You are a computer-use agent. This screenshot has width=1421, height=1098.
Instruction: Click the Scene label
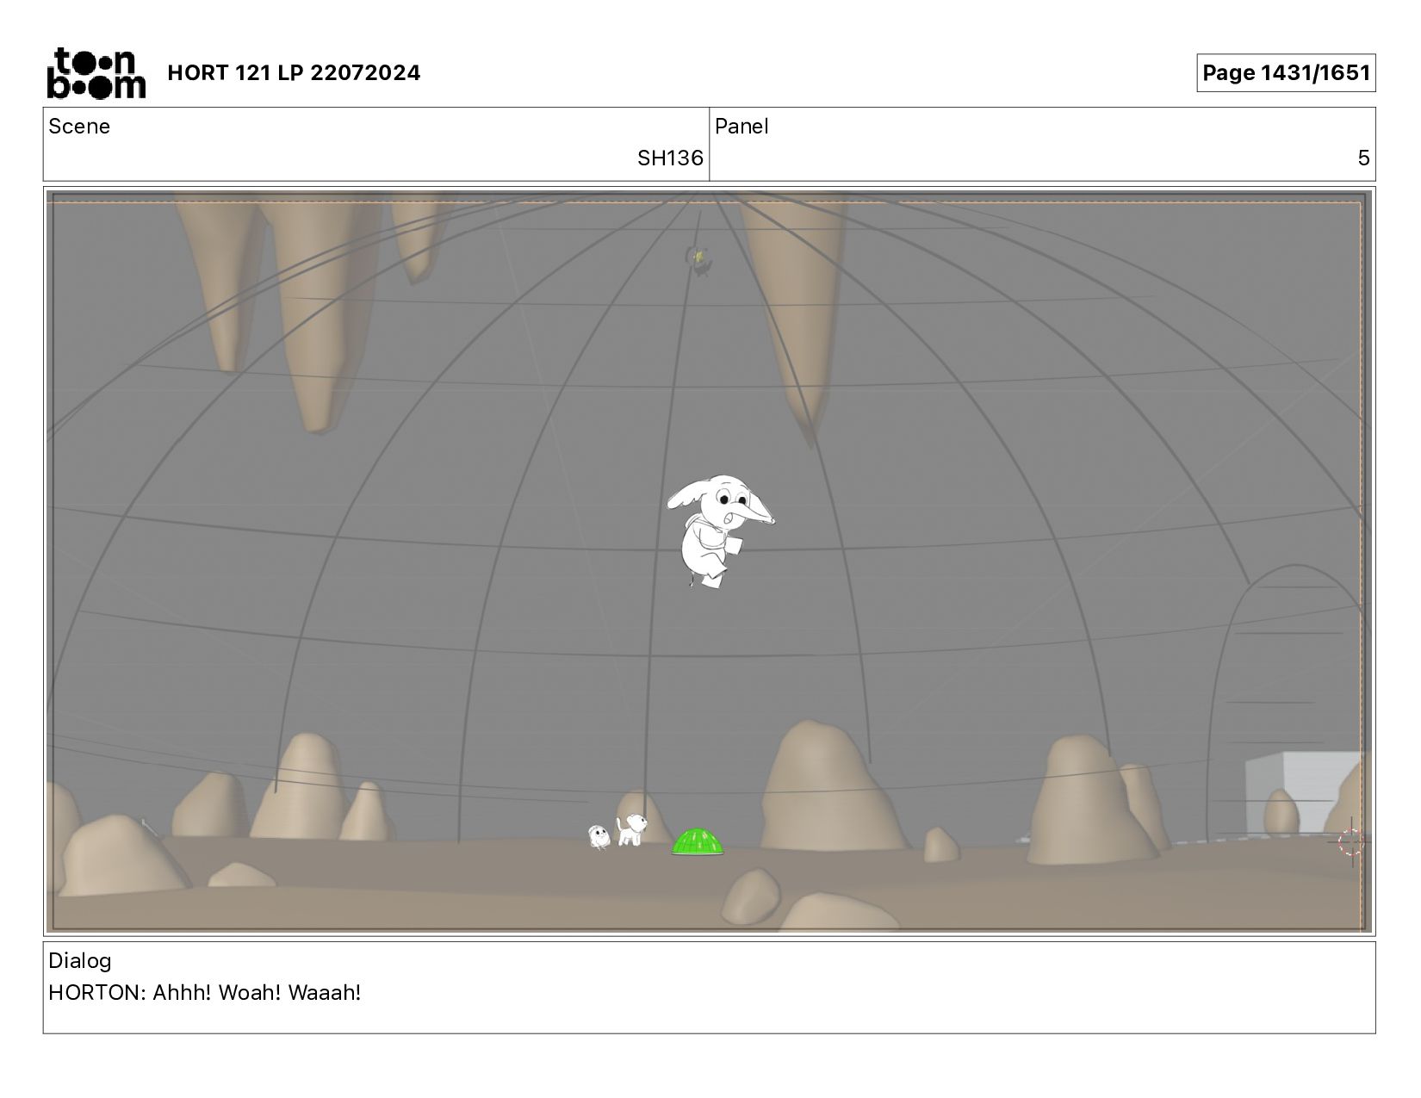[x=79, y=127]
